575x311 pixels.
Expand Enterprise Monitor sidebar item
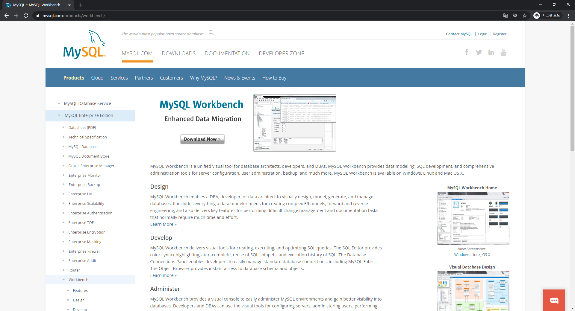pos(63,175)
